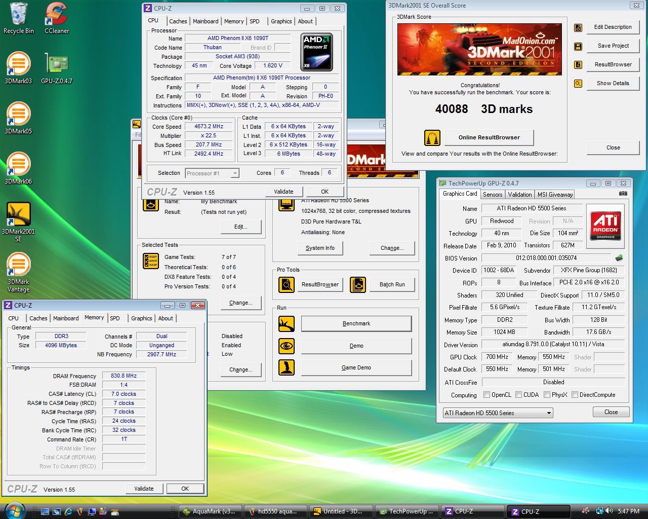Open ATI Radeon HD 5500 Series dropdown

pos(498,413)
